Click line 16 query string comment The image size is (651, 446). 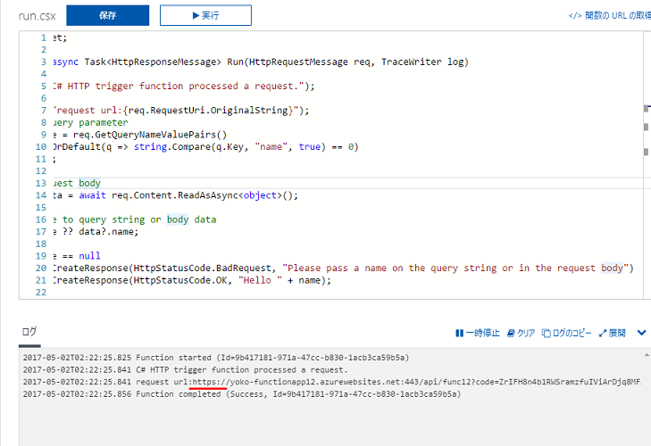(x=135, y=219)
